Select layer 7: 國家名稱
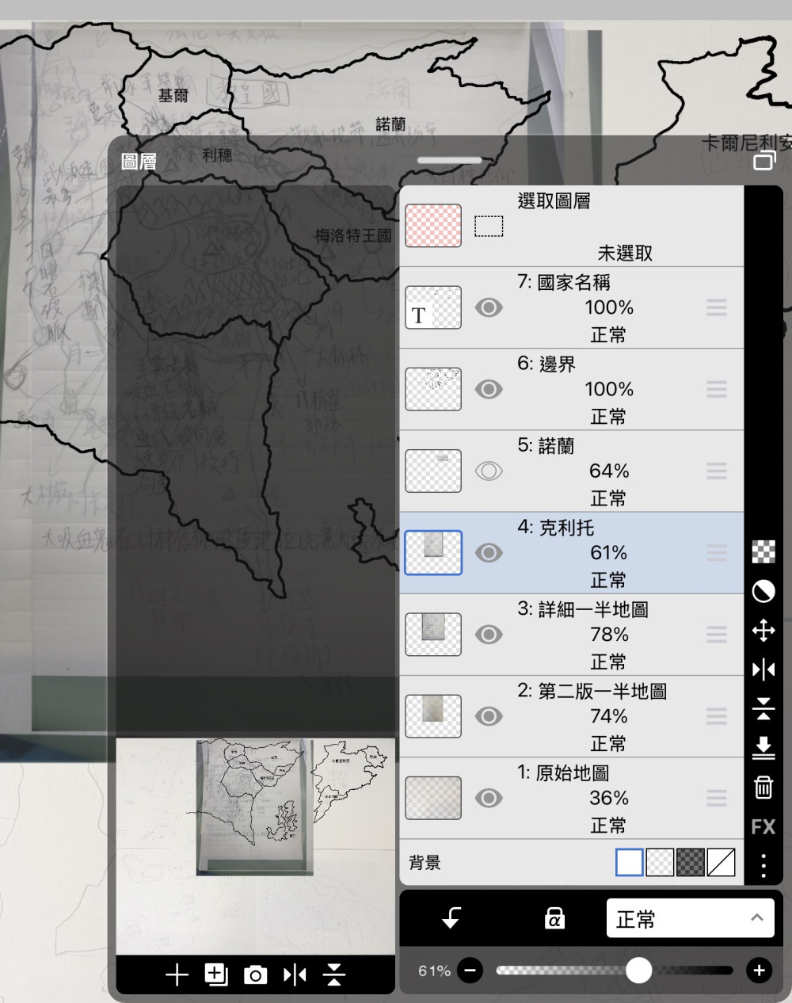Viewport: 792px width, 1003px height. 572,307
